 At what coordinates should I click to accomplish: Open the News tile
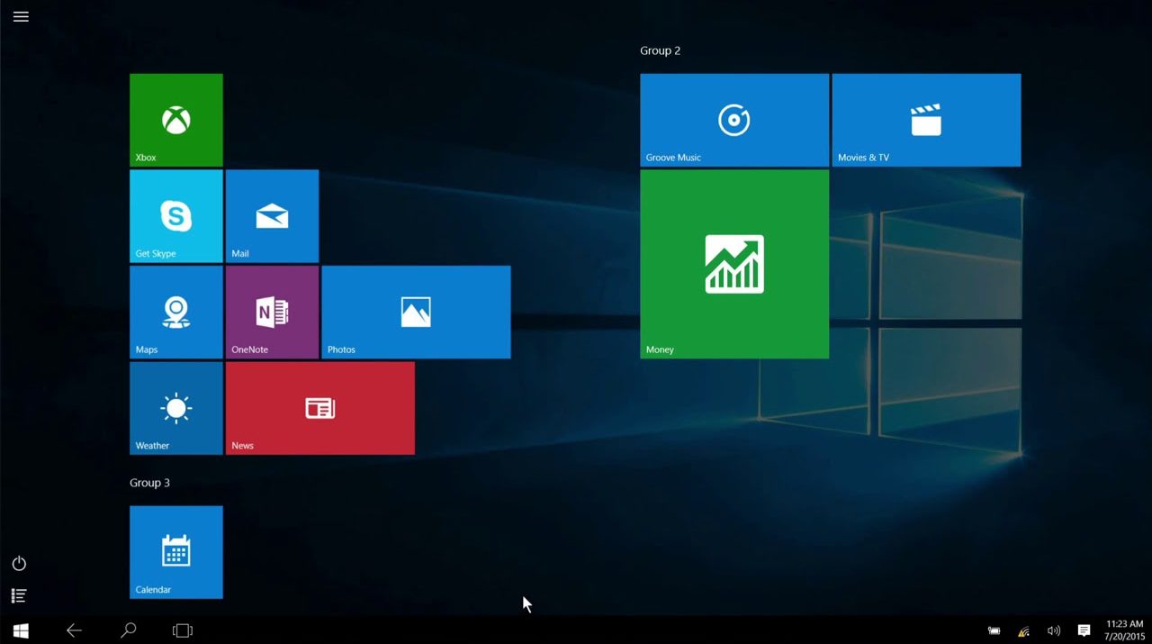(x=319, y=408)
